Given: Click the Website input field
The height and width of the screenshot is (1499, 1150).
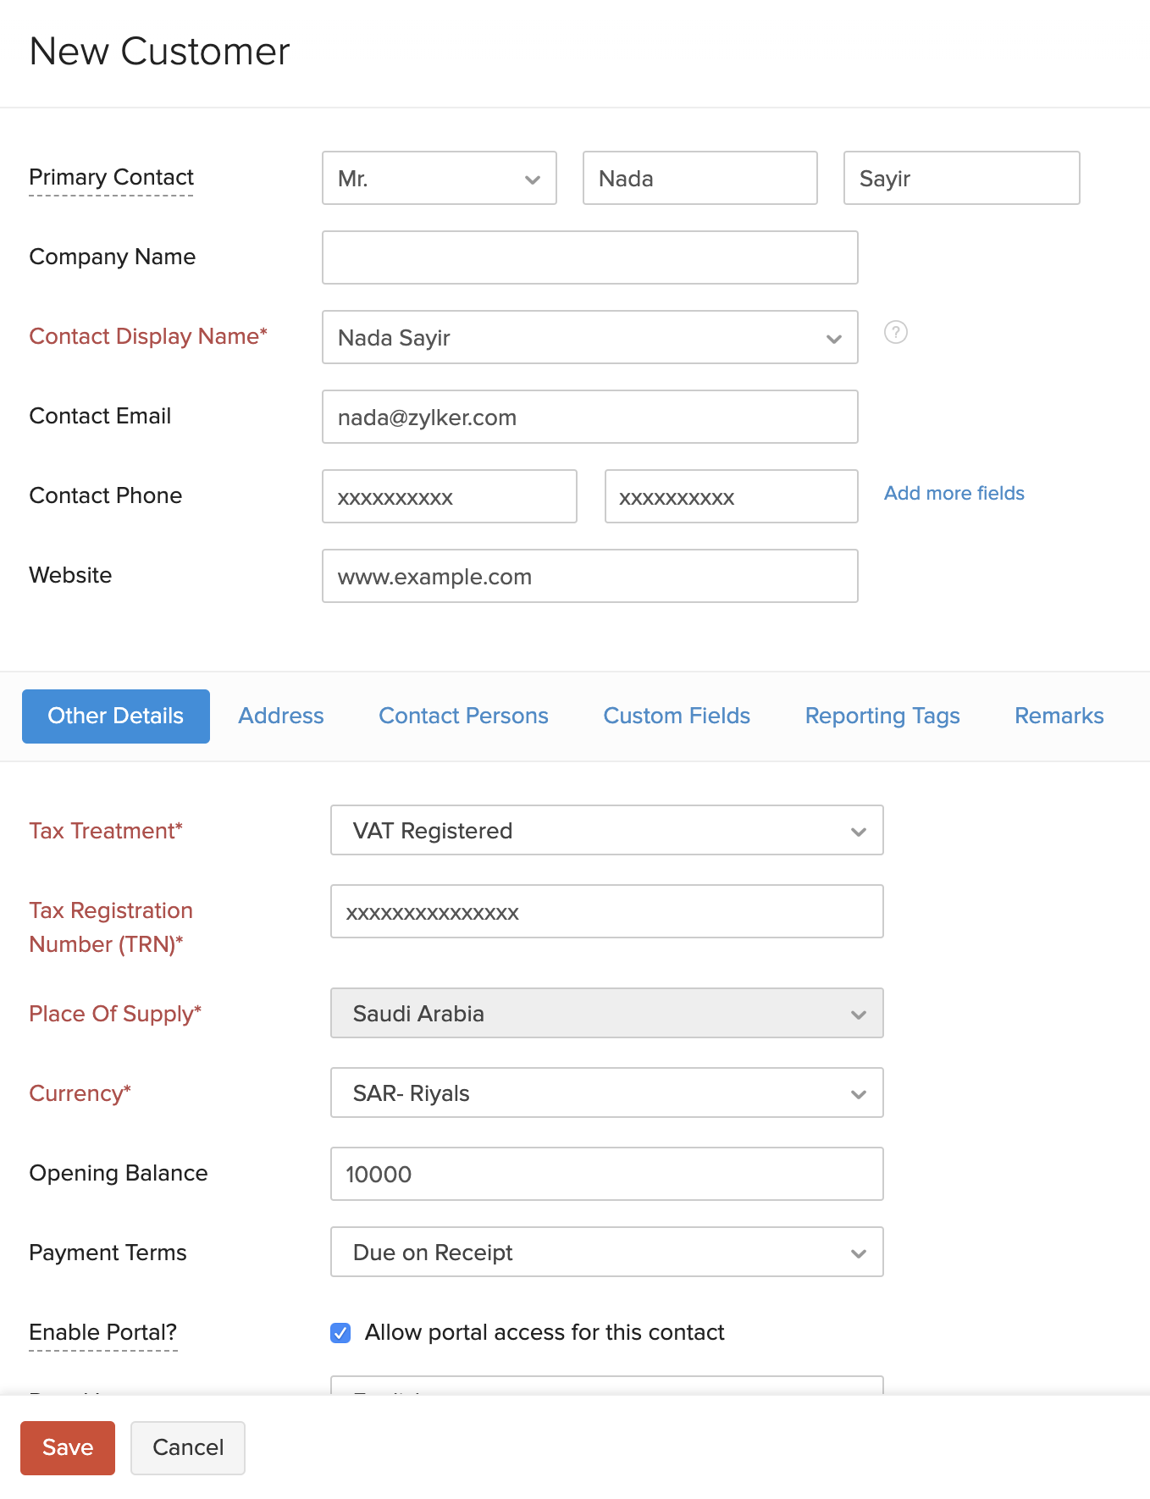Looking at the screenshot, I should point(589,577).
